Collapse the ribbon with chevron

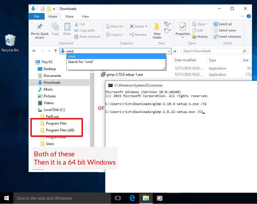coord(243,16)
